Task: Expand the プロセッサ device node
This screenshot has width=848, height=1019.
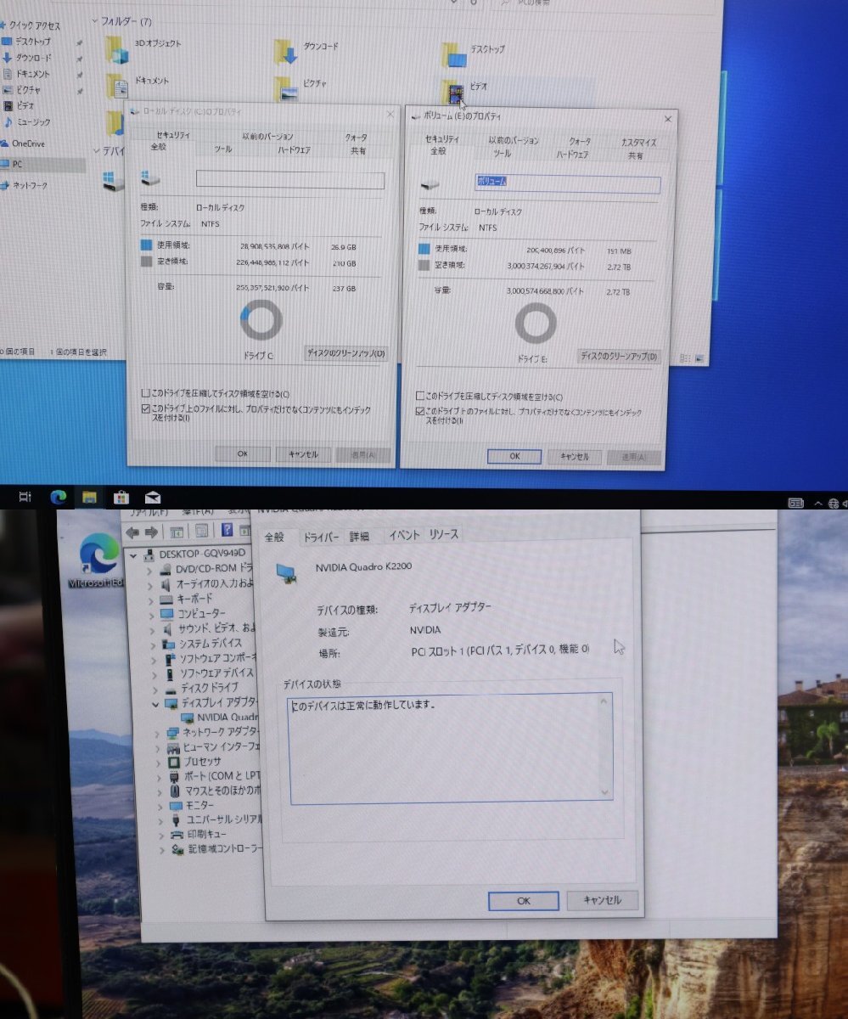Action: [x=159, y=762]
